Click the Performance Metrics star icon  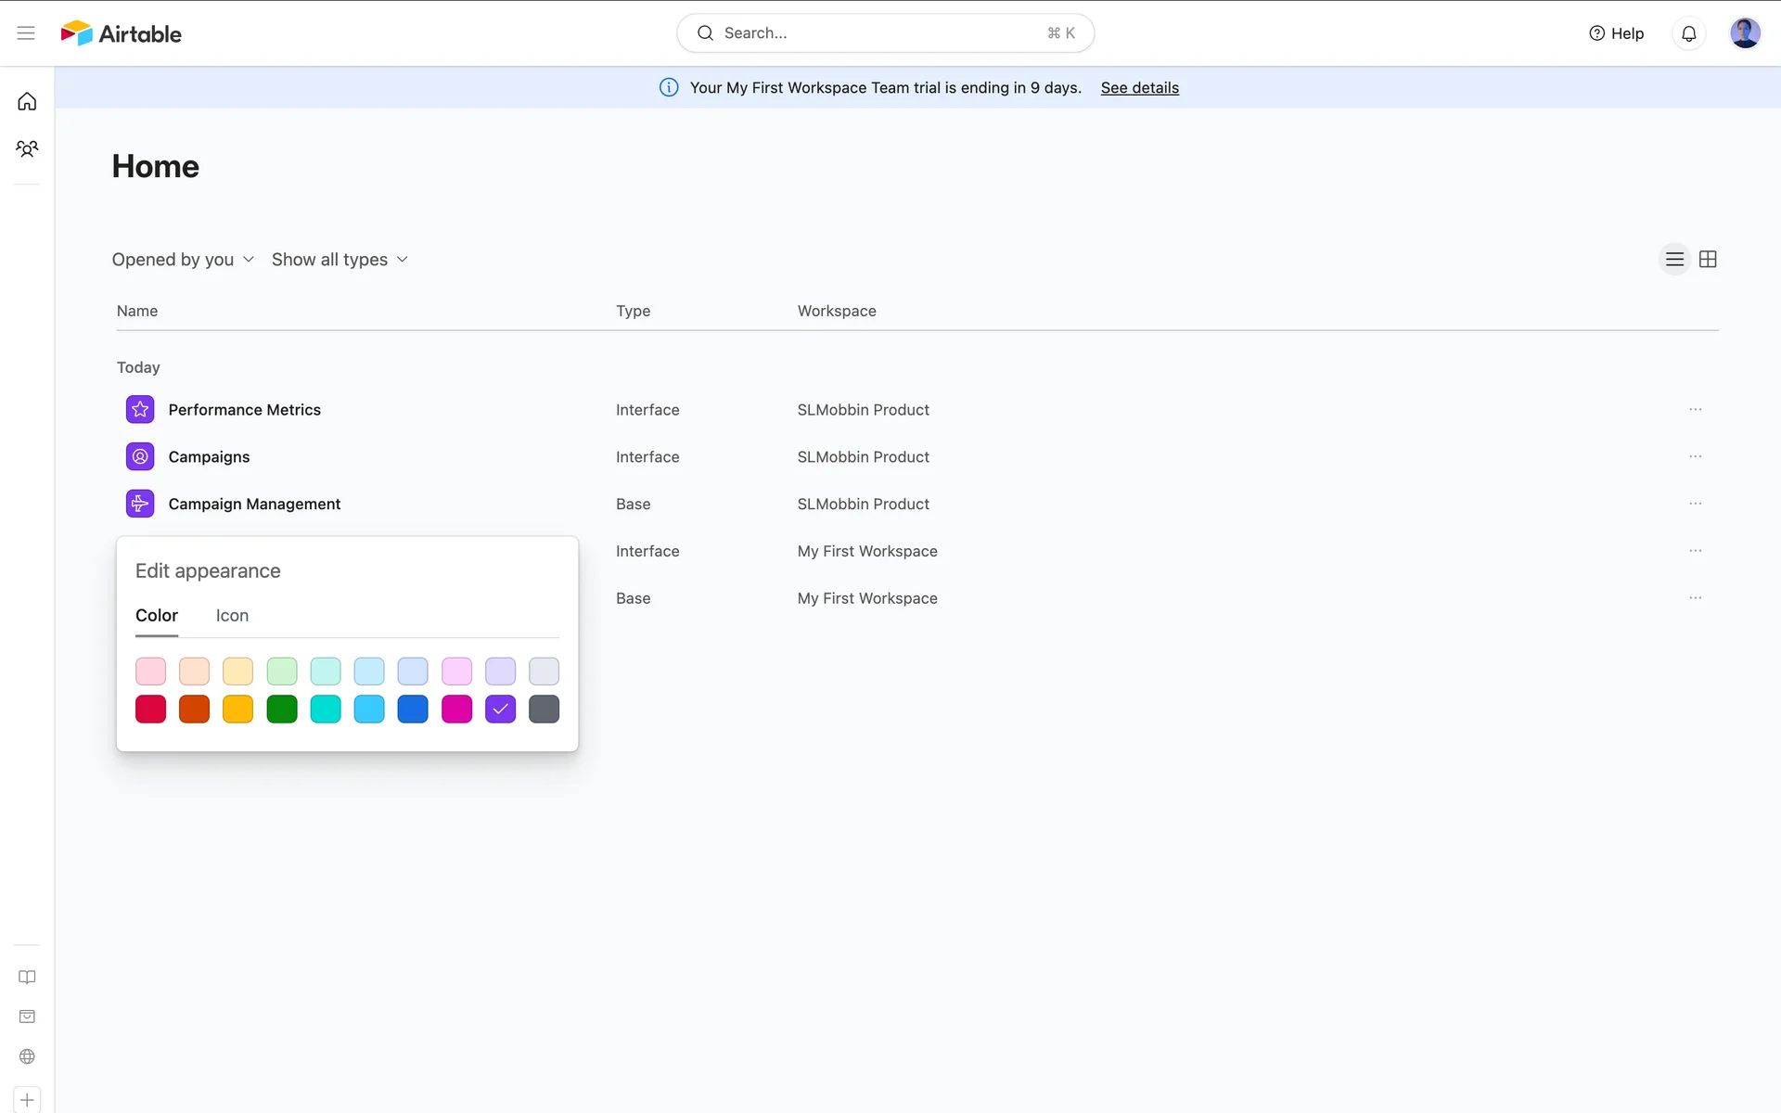pos(140,409)
